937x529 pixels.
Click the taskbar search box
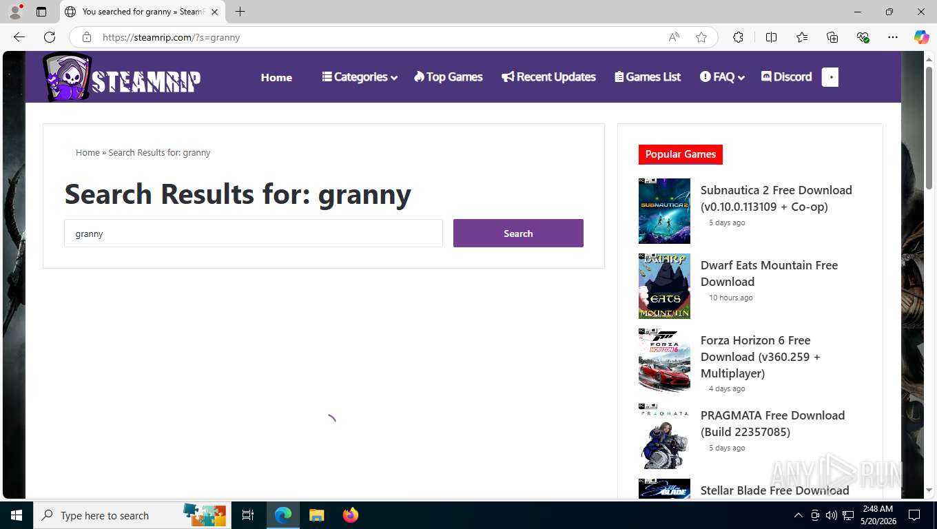(x=132, y=515)
